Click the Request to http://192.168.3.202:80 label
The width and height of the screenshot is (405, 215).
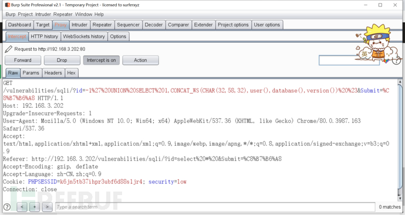click(49, 49)
